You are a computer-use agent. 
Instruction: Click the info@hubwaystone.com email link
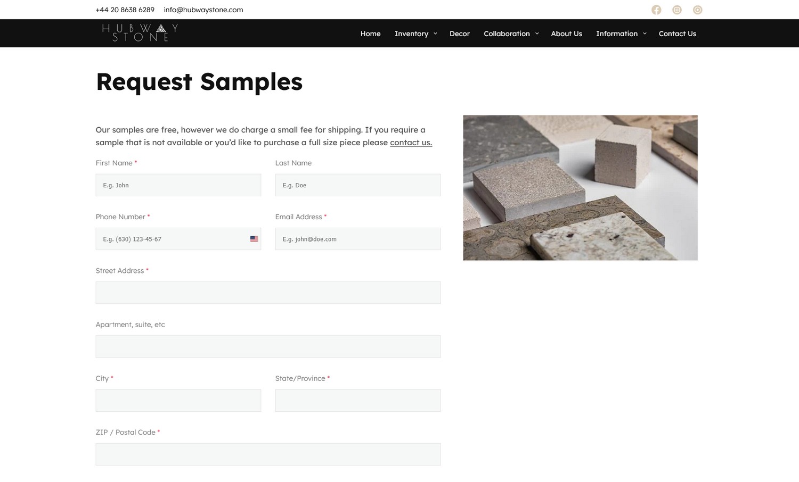(x=203, y=10)
